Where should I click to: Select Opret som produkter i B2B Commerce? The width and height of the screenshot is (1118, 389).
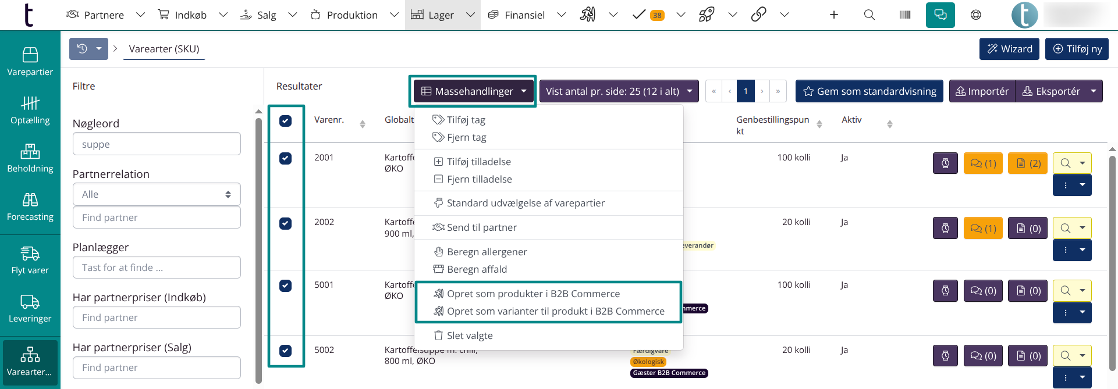pyautogui.click(x=533, y=294)
